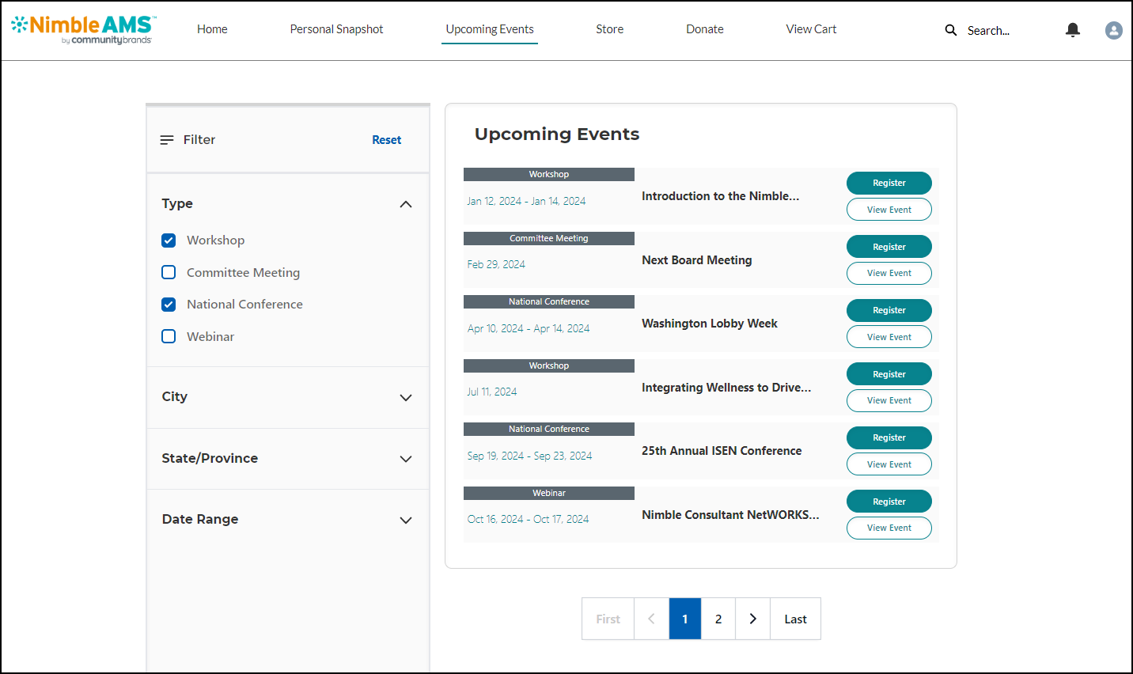Collapse the Type filter section

[x=406, y=204]
